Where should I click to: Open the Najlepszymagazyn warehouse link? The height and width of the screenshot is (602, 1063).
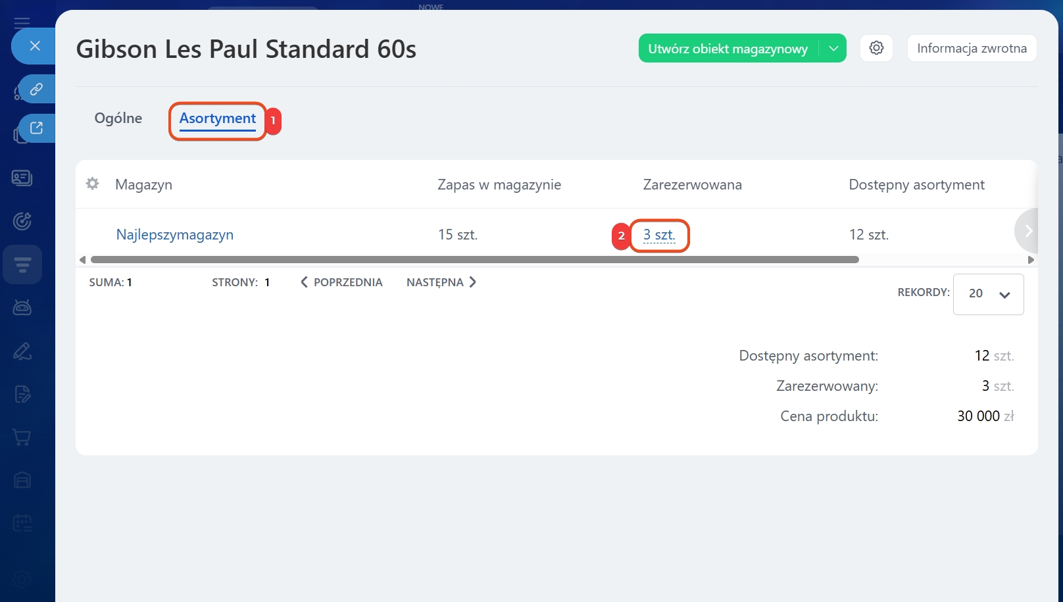(x=175, y=235)
